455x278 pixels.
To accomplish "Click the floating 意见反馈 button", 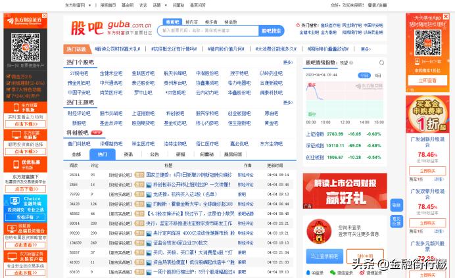I will 396,221.
